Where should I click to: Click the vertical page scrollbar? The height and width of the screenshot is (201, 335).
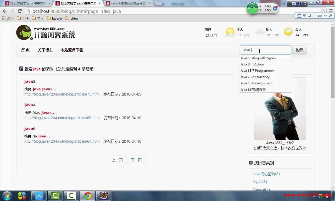pyautogui.click(x=333, y=62)
